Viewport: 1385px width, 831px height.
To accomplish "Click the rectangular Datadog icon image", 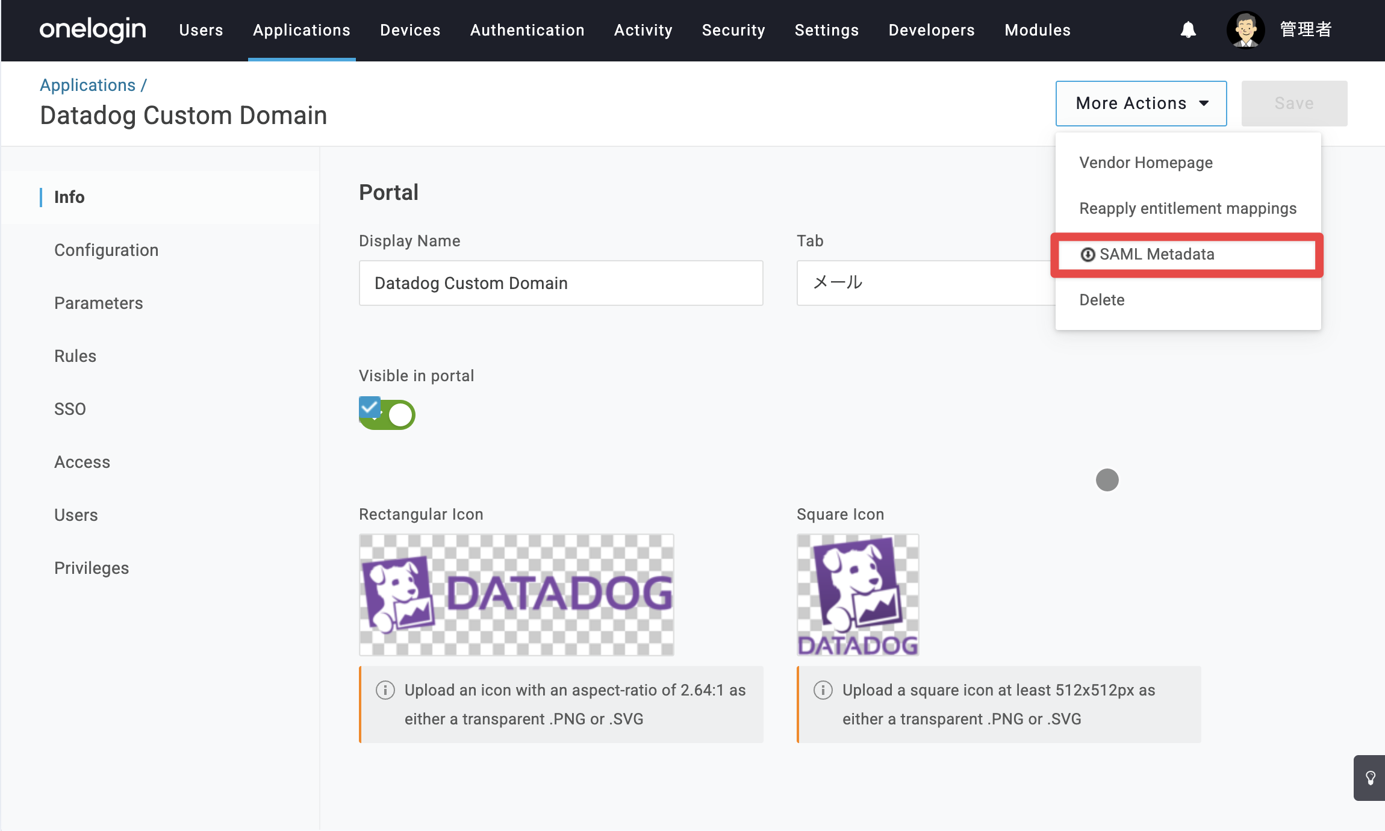I will click(x=517, y=595).
